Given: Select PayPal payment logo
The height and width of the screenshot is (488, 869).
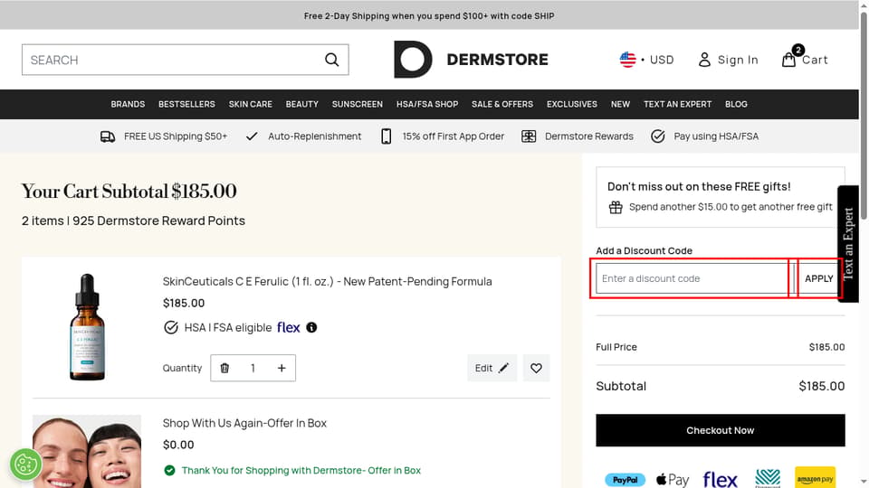Looking at the screenshot, I should click(x=625, y=480).
